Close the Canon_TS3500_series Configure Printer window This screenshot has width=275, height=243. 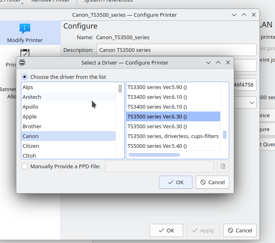point(254,15)
